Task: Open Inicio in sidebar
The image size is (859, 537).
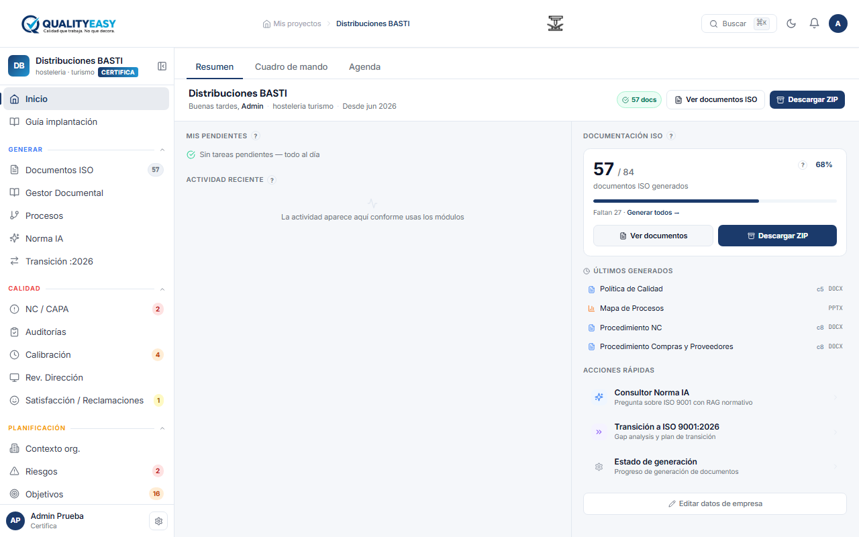Action: (86, 99)
